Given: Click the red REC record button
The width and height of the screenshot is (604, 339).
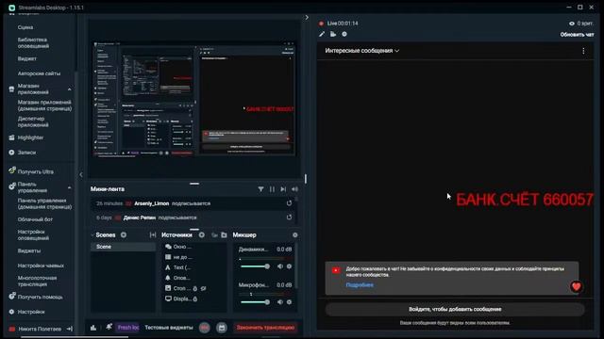Looking at the screenshot, I should pyautogui.click(x=205, y=328).
